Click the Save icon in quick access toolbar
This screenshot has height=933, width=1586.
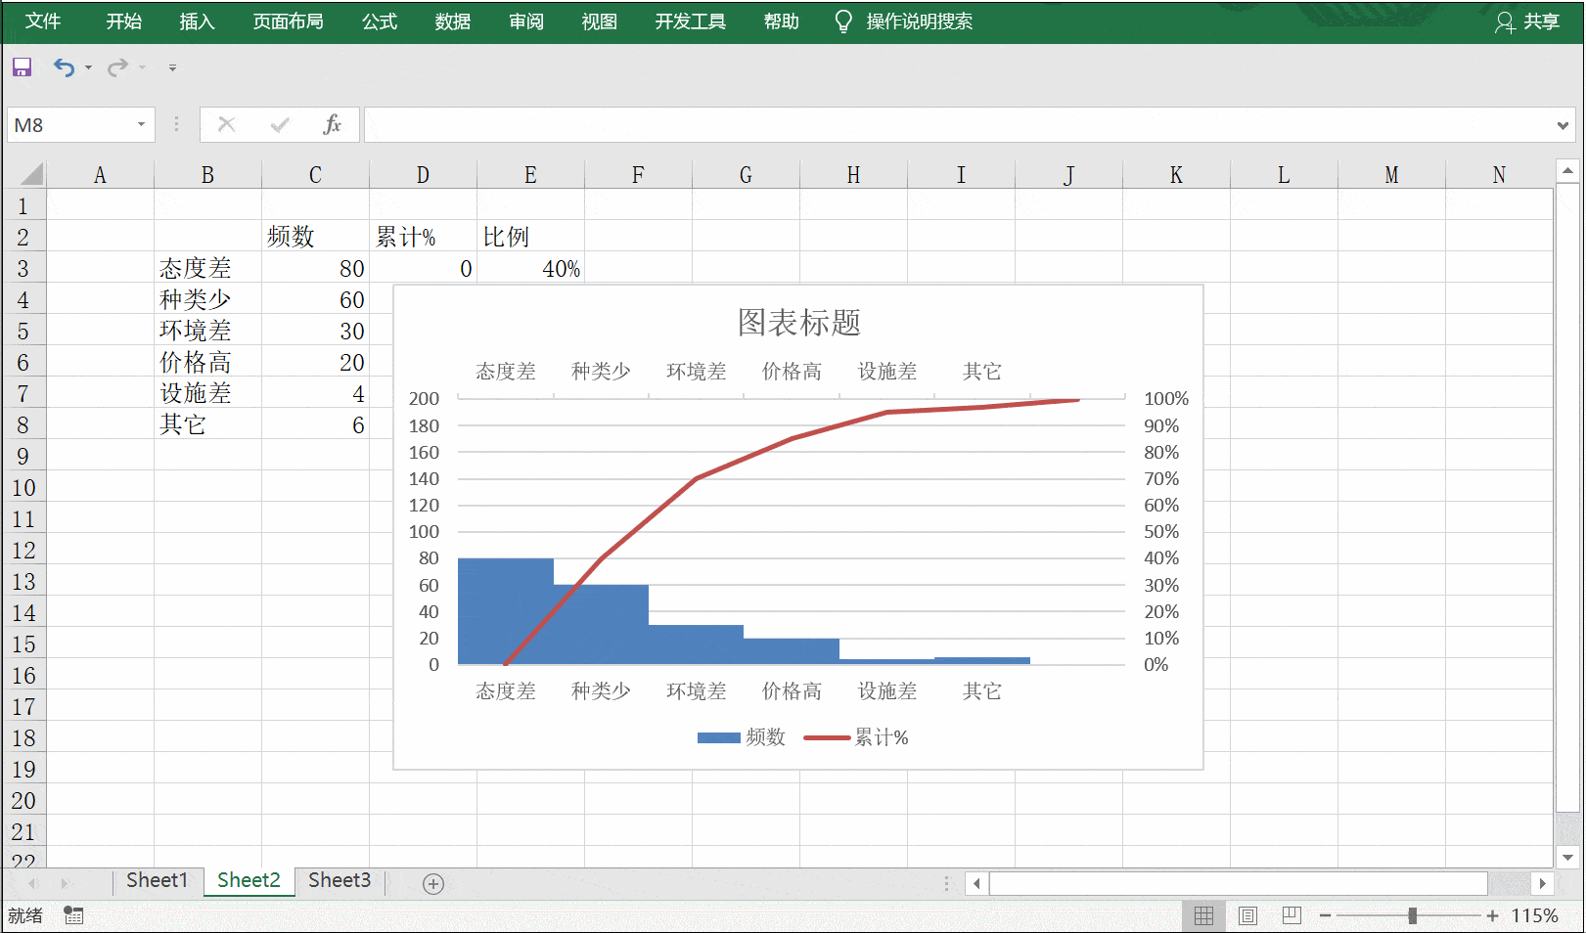coord(22,67)
